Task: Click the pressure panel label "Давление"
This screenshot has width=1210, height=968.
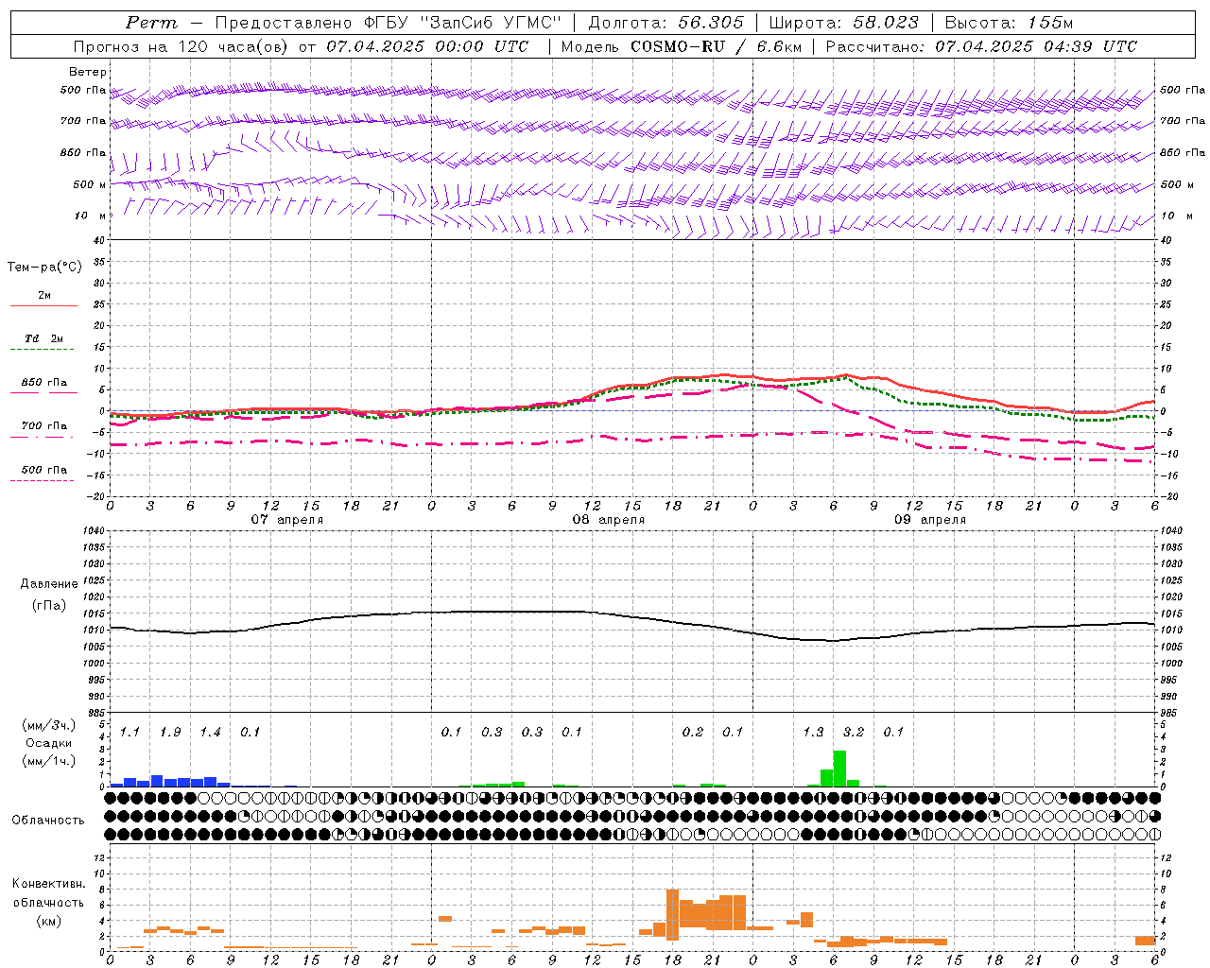Action: 49,584
